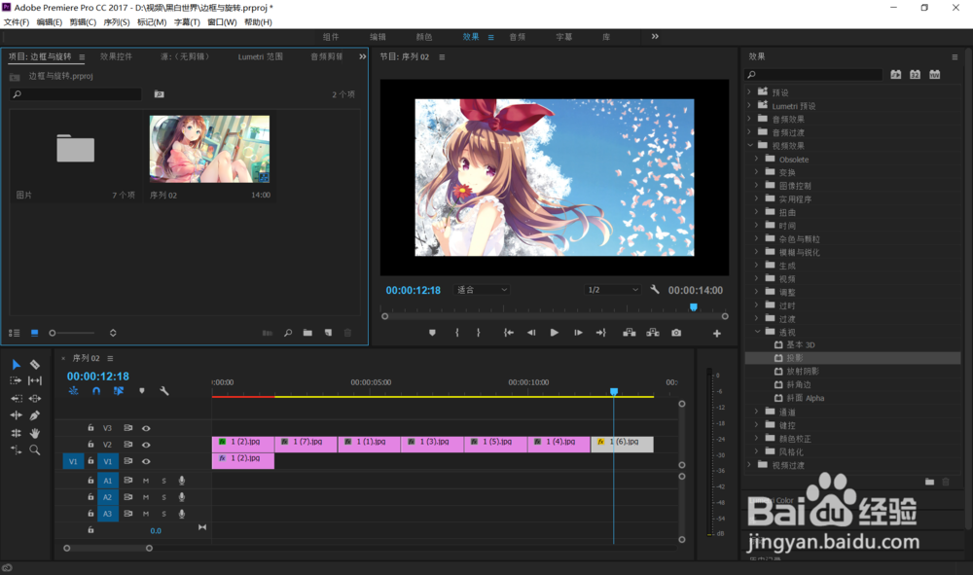Switch project panel to icon view

tap(35, 333)
